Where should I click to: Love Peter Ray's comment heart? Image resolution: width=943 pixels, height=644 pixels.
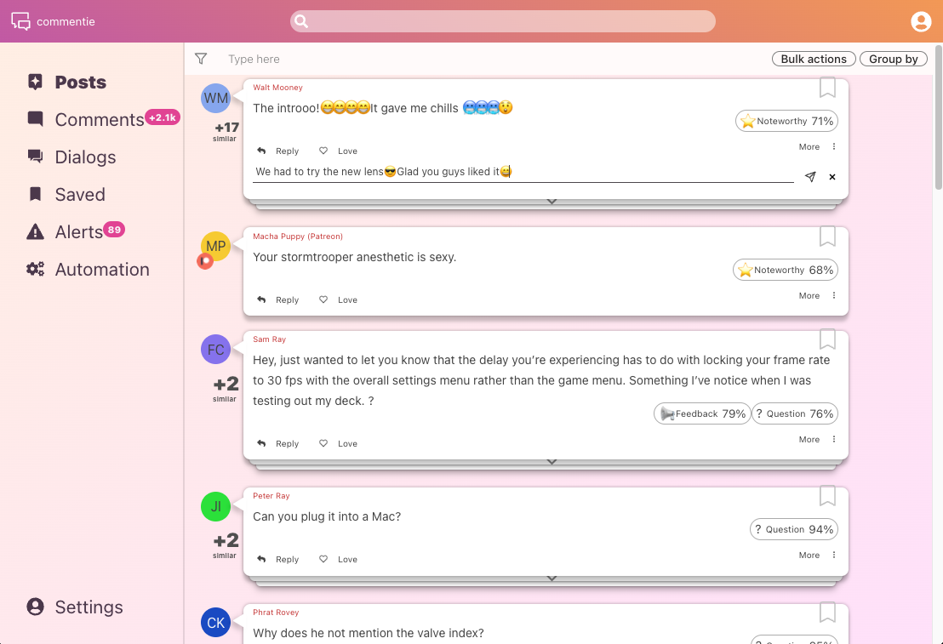(323, 559)
